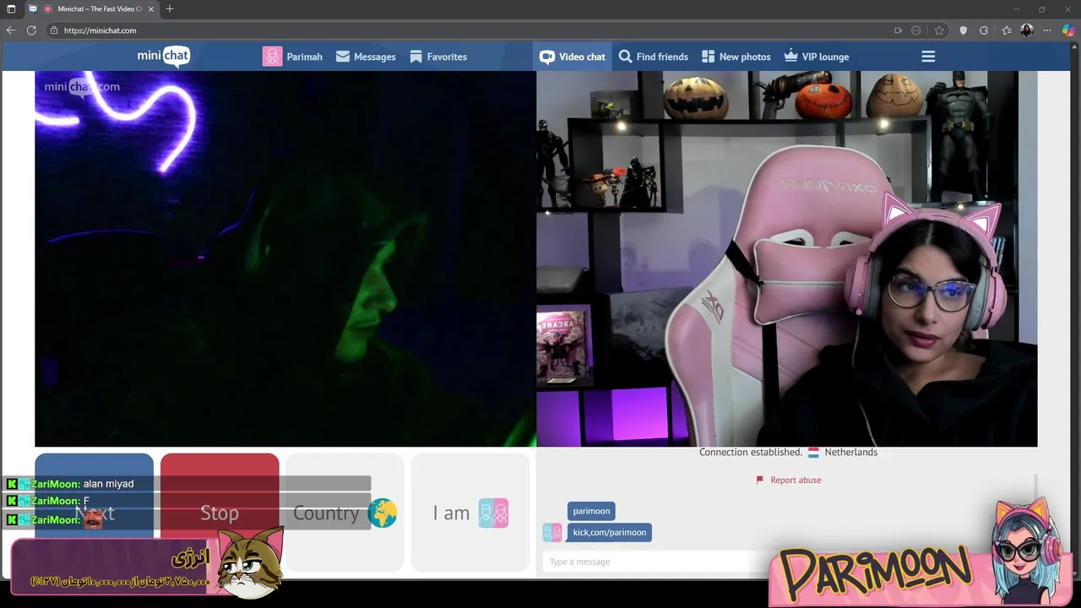
Task: Add page to favorites with star icon
Action: point(938,30)
